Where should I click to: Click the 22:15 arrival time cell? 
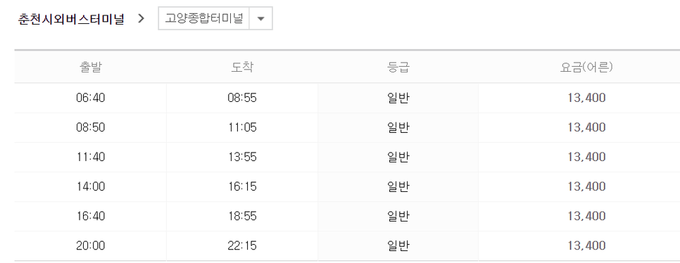click(x=242, y=245)
